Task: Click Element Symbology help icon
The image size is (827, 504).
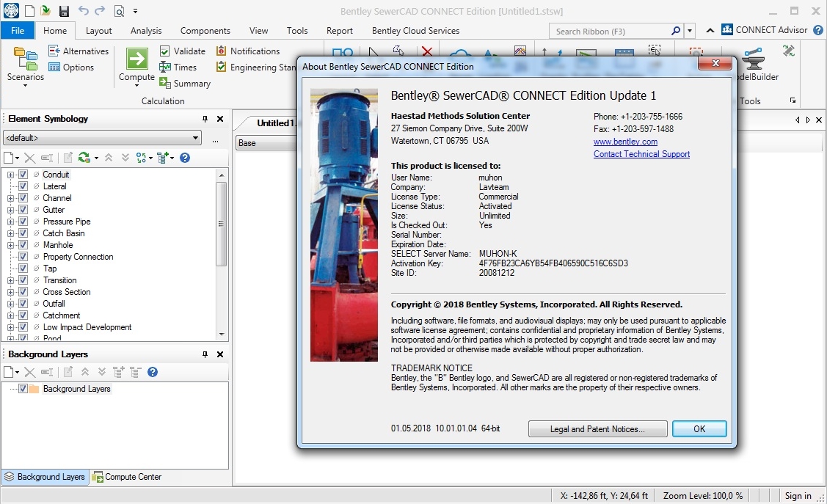Action: 185,158
